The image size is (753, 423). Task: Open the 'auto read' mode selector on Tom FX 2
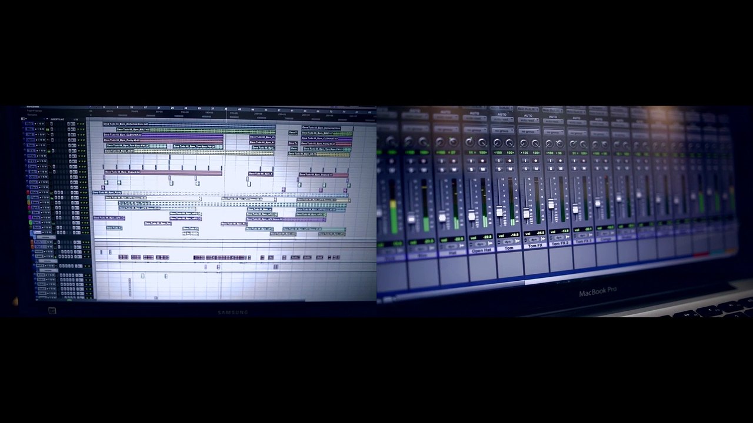click(554, 121)
